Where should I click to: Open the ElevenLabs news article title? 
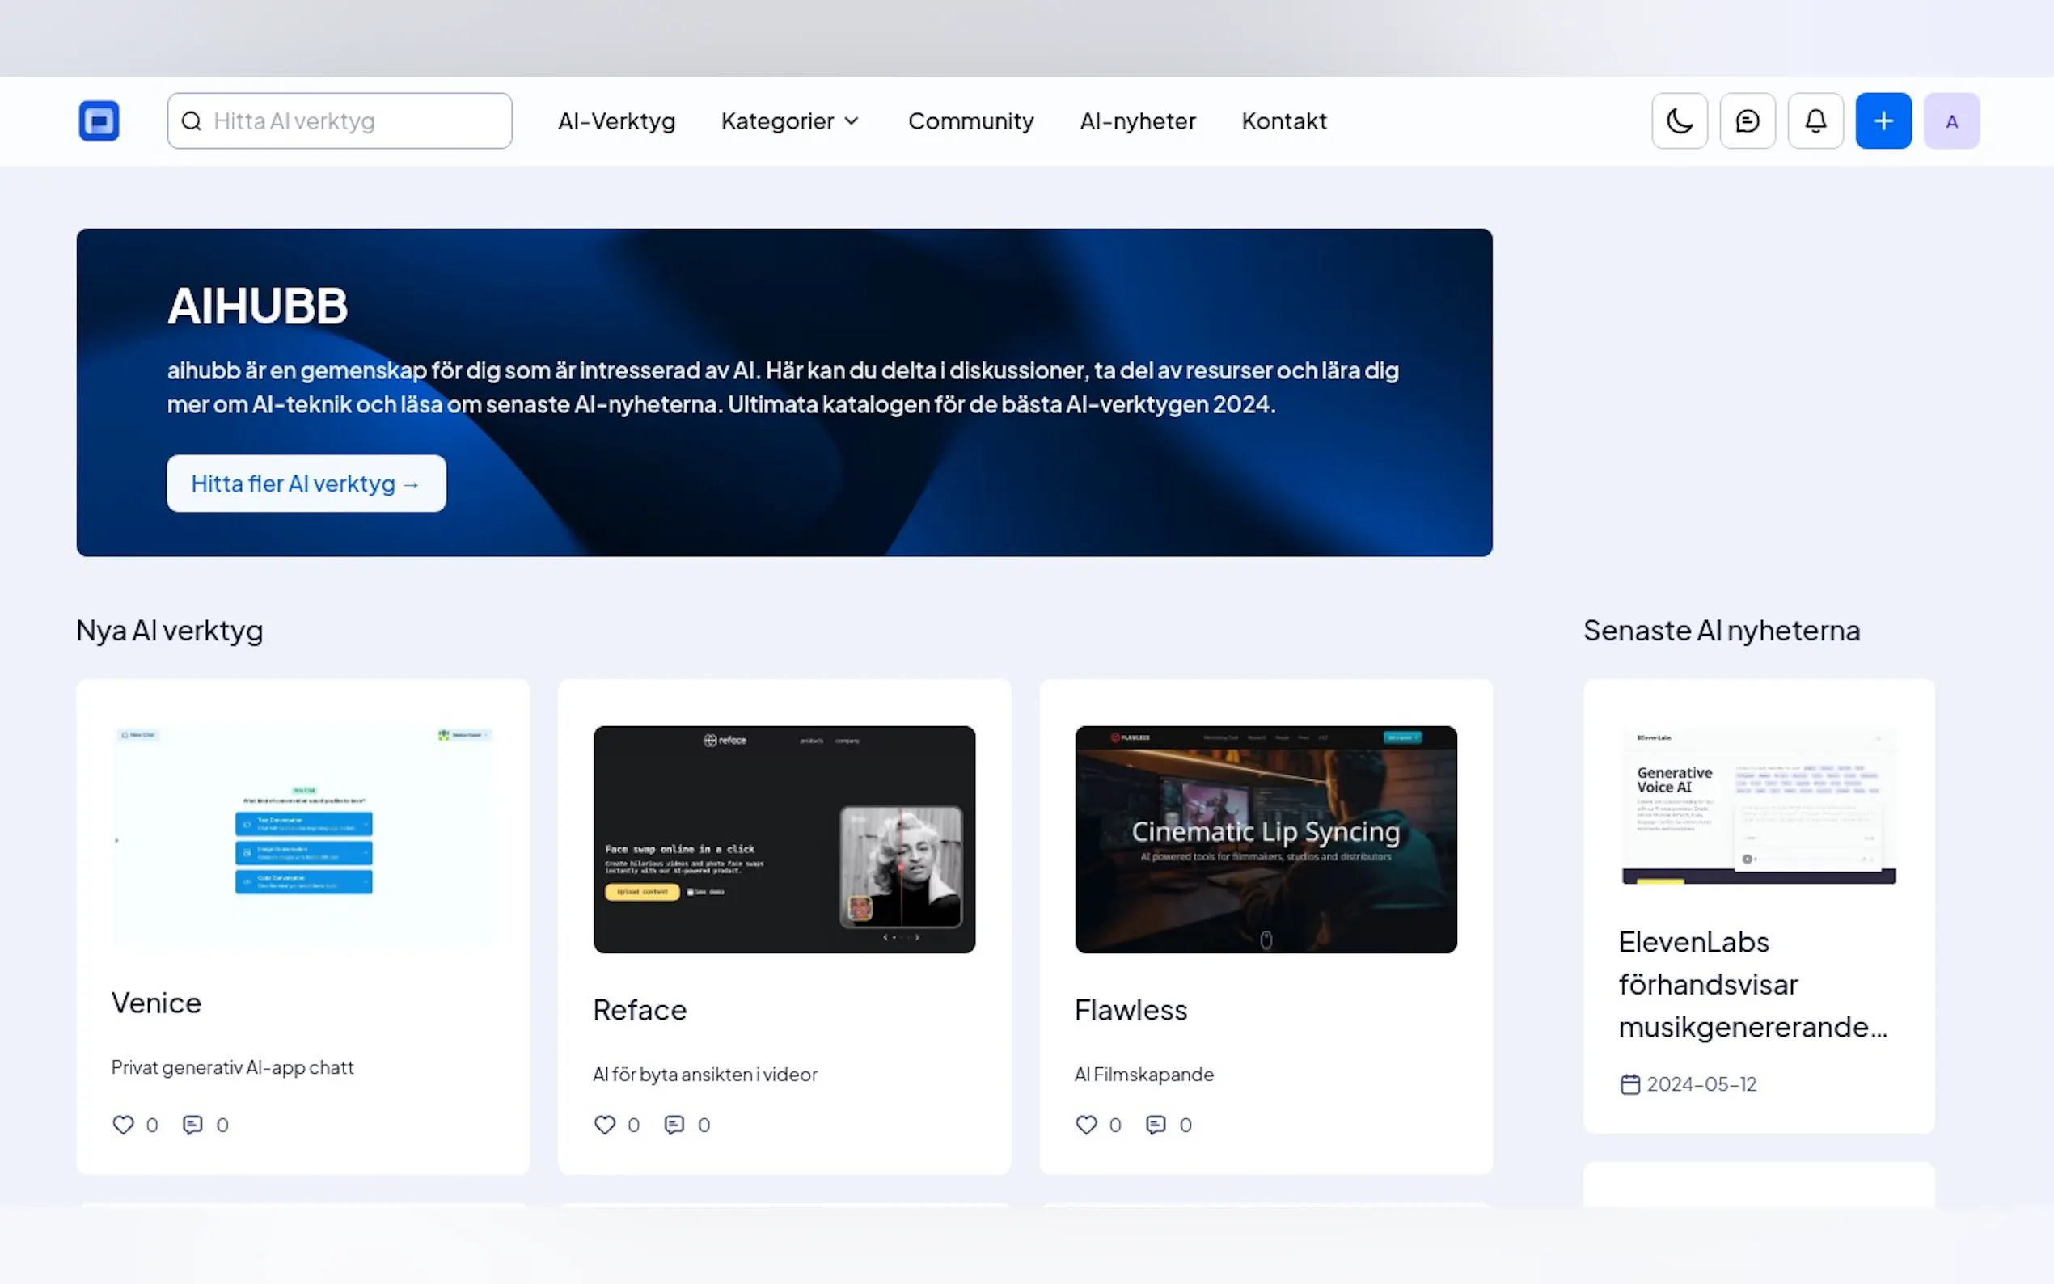pyautogui.click(x=1752, y=984)
